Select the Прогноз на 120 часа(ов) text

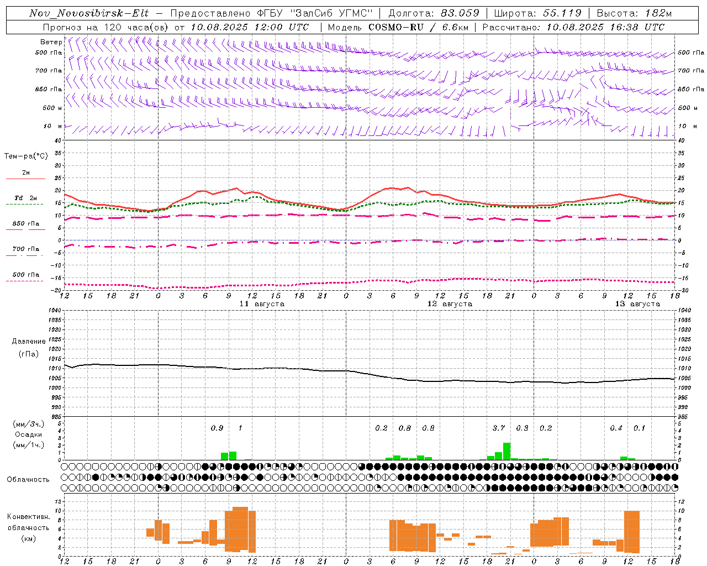click(x=105, y=27)
